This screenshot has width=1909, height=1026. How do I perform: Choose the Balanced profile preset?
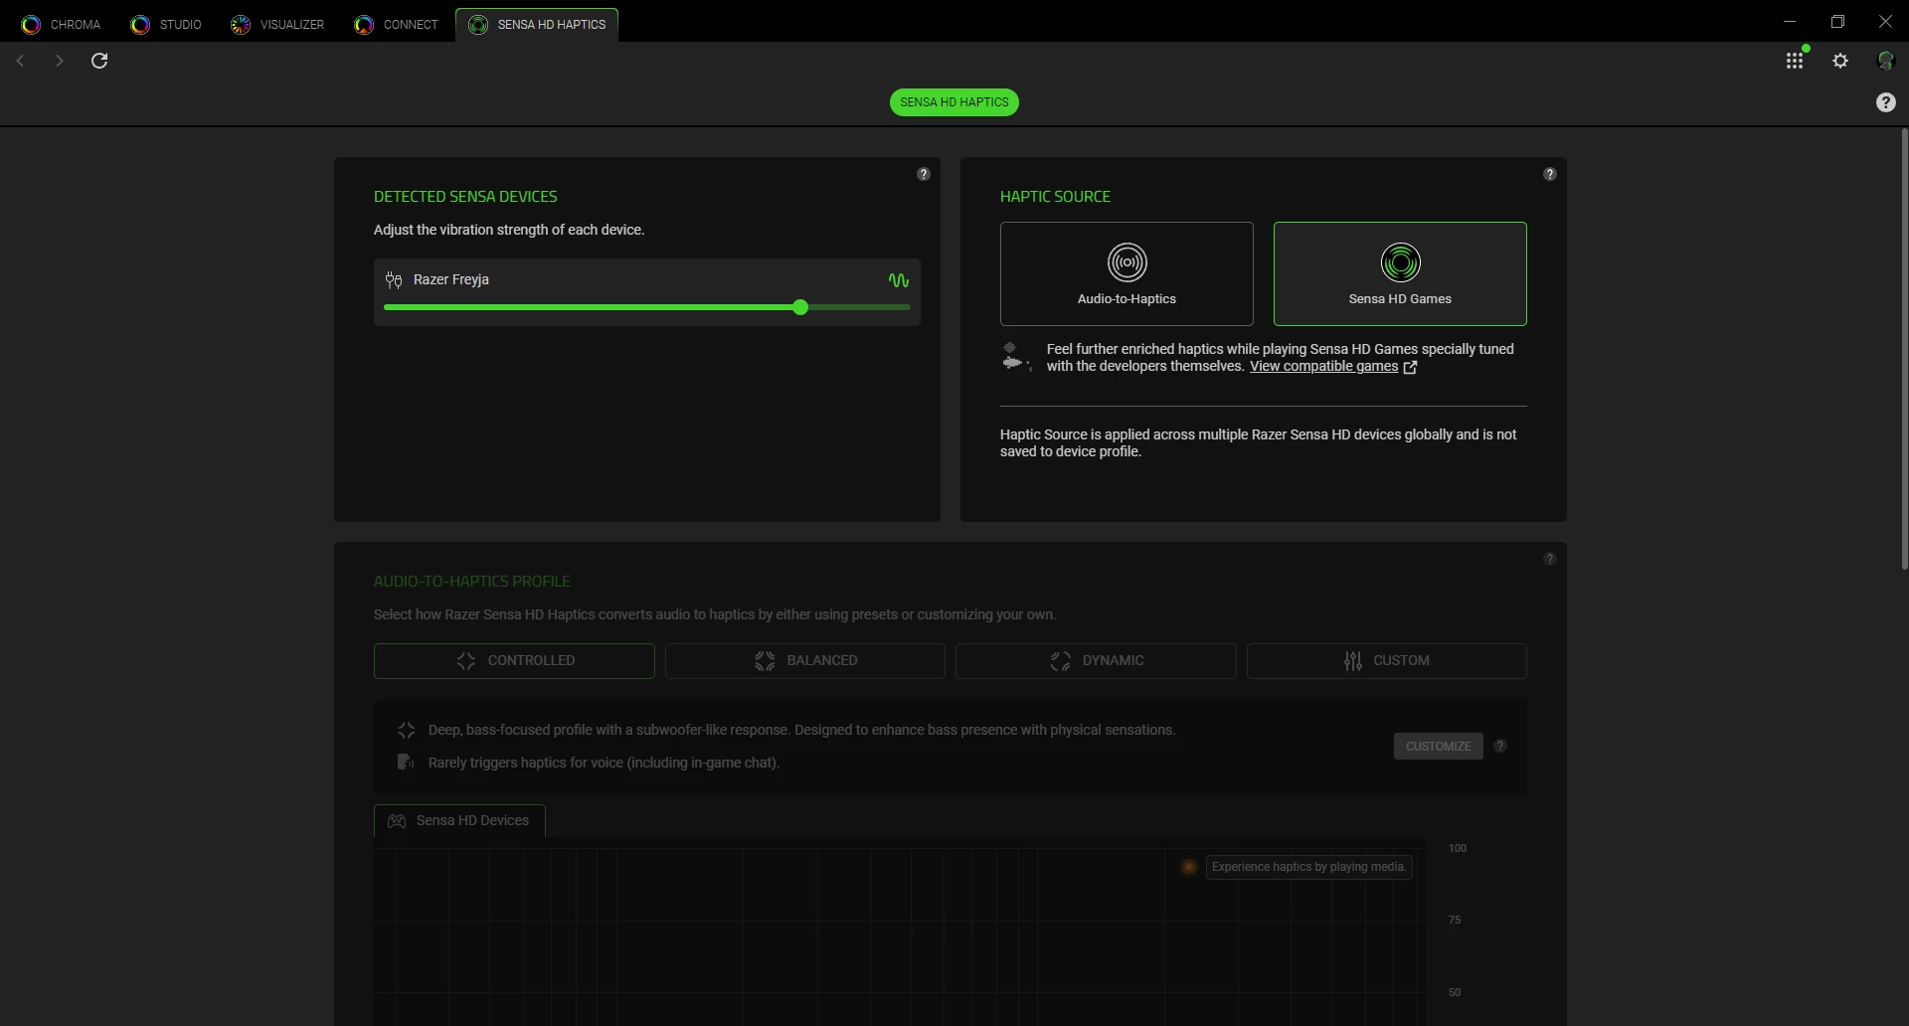click(805, 661)
